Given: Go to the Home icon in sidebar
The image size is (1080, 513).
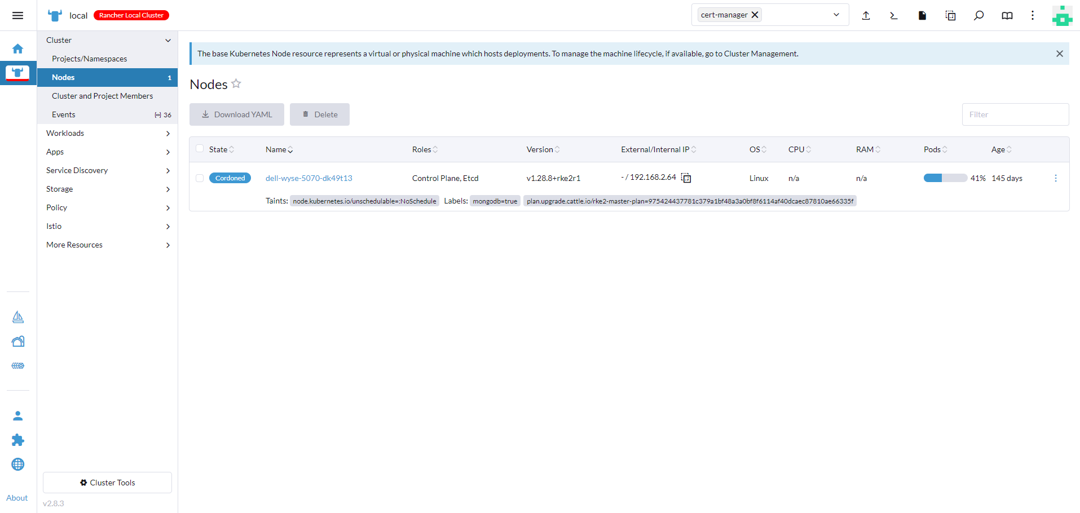Looking at the screenshot, I should tap(17, 48).
